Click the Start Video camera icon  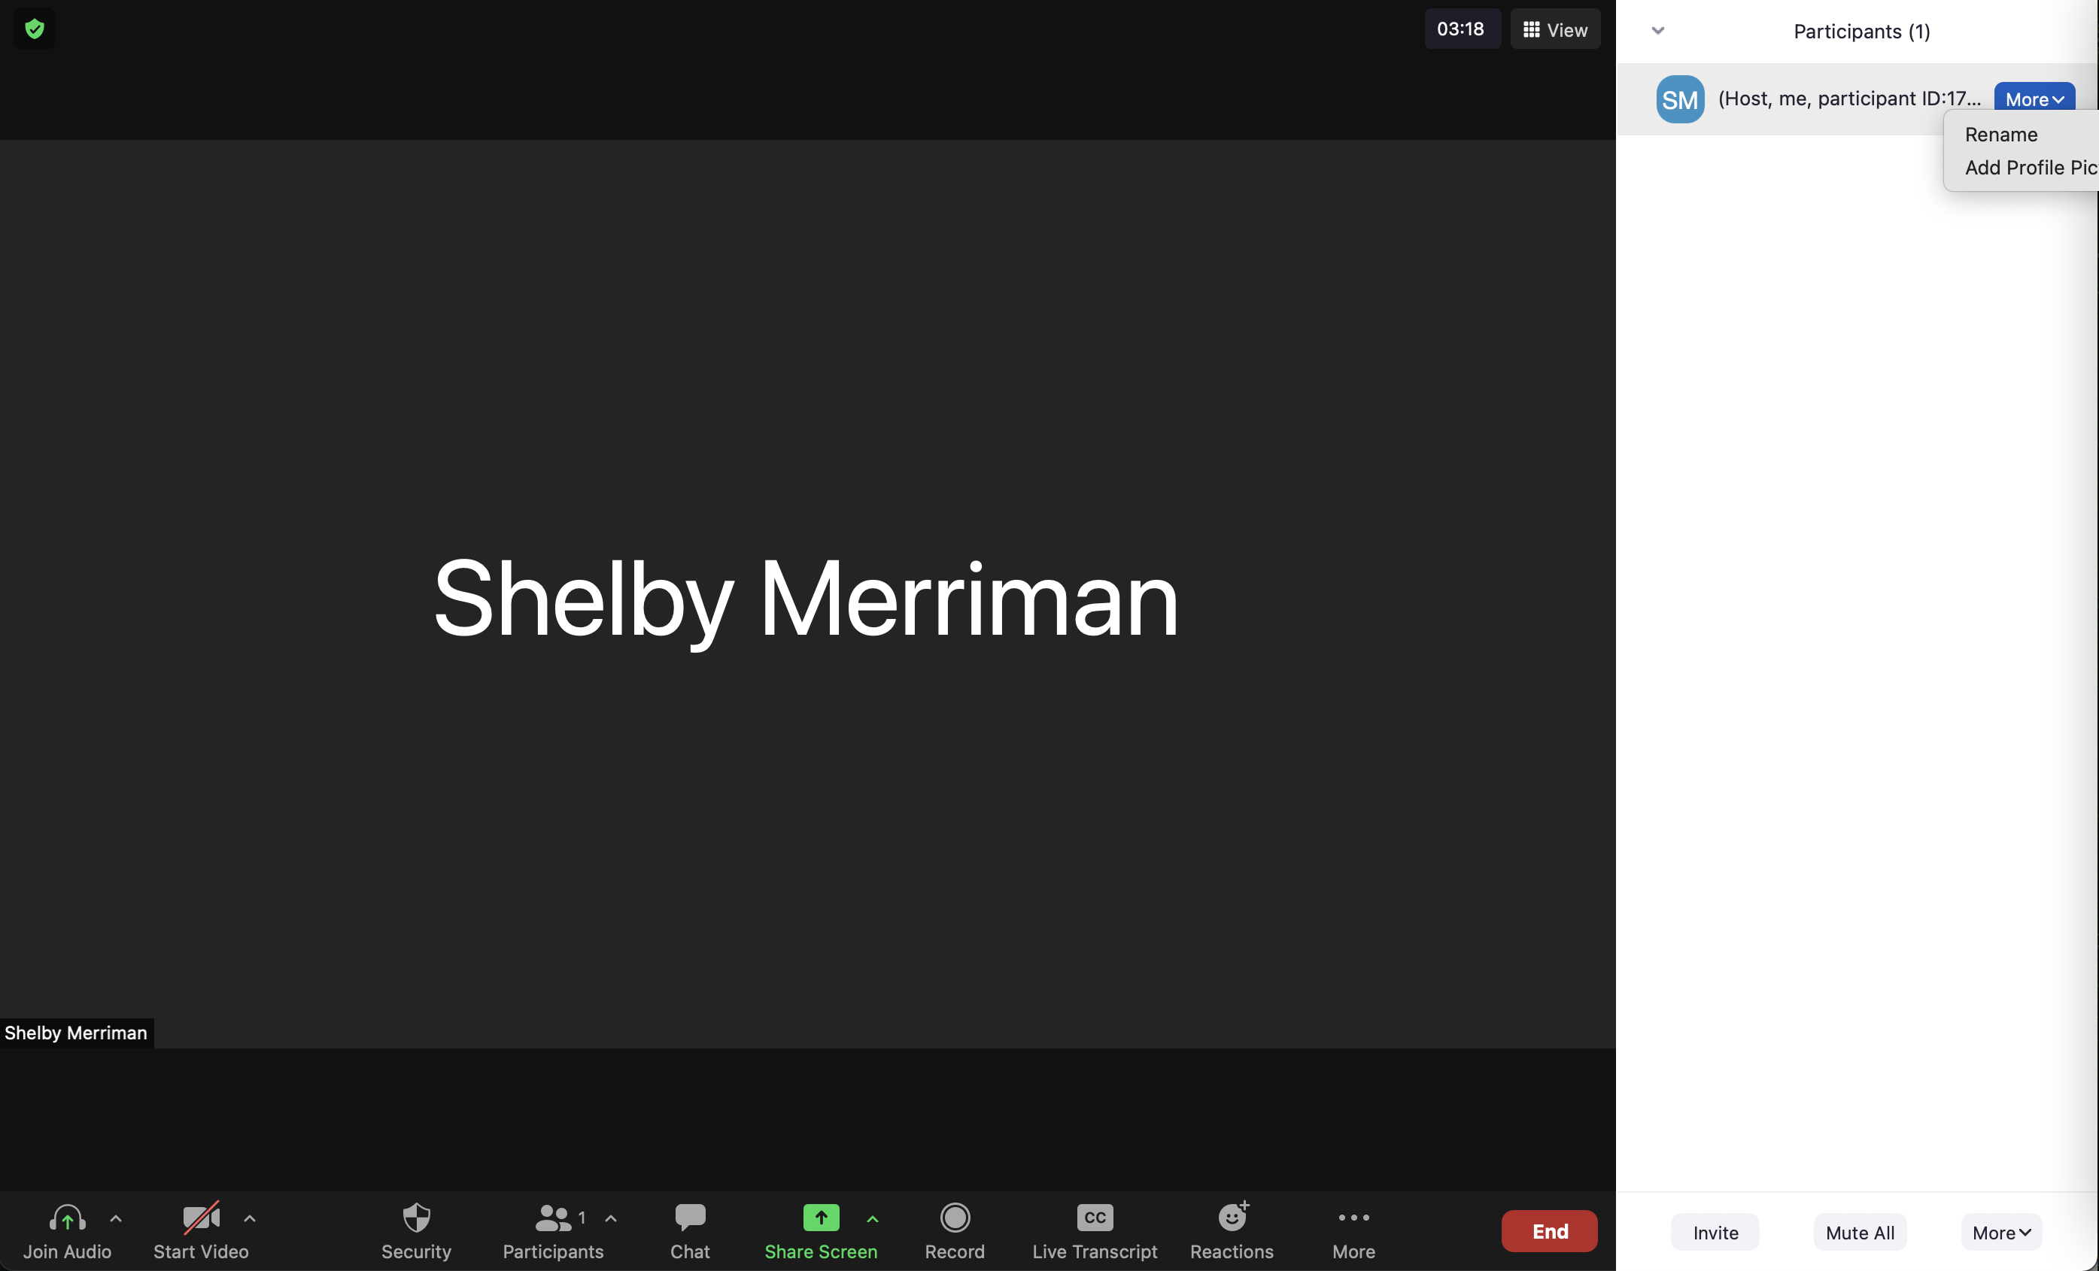pyautogui.click(x=201, y=1218)
